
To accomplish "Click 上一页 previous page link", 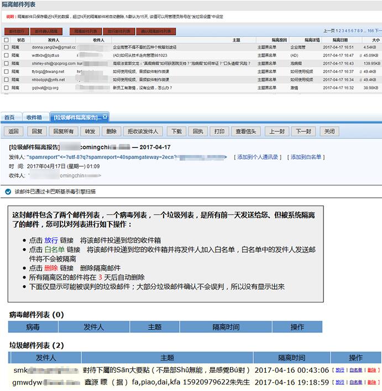I will [x=329, y=30].
